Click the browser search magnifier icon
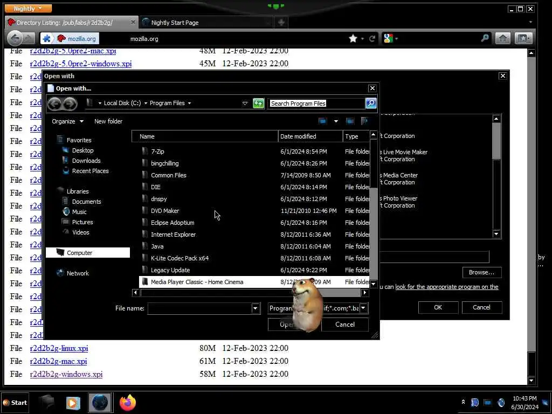 pyautogui.click(x=485, y=38)
